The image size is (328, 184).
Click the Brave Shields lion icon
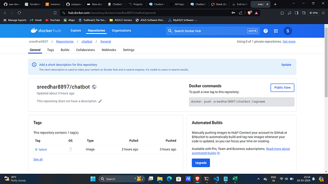[249, 13]
